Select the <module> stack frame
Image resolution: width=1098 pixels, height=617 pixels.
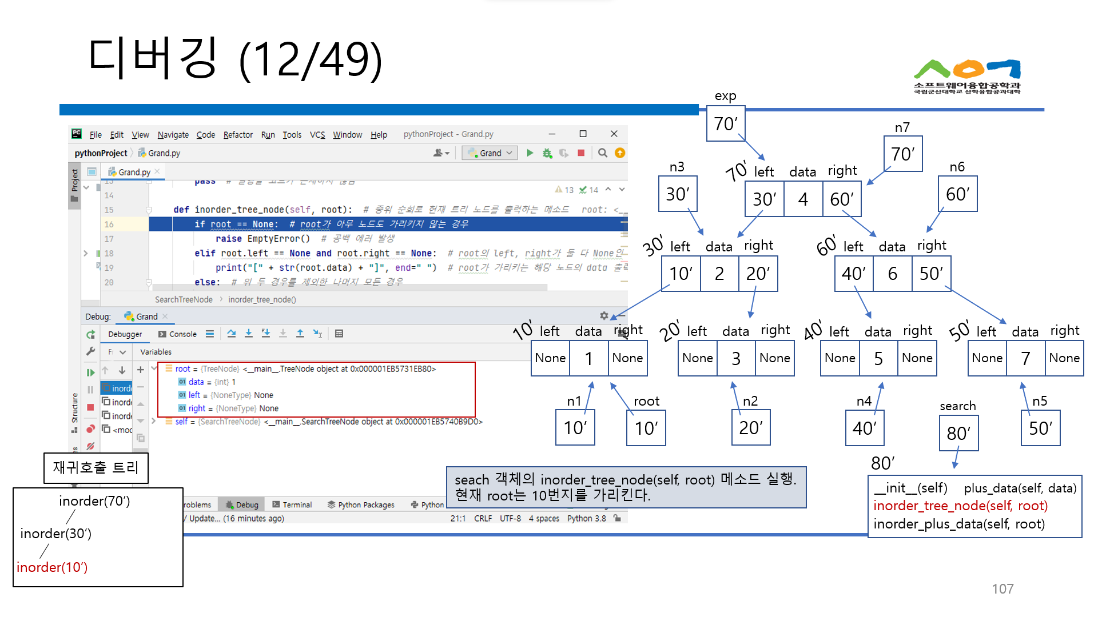117,430
